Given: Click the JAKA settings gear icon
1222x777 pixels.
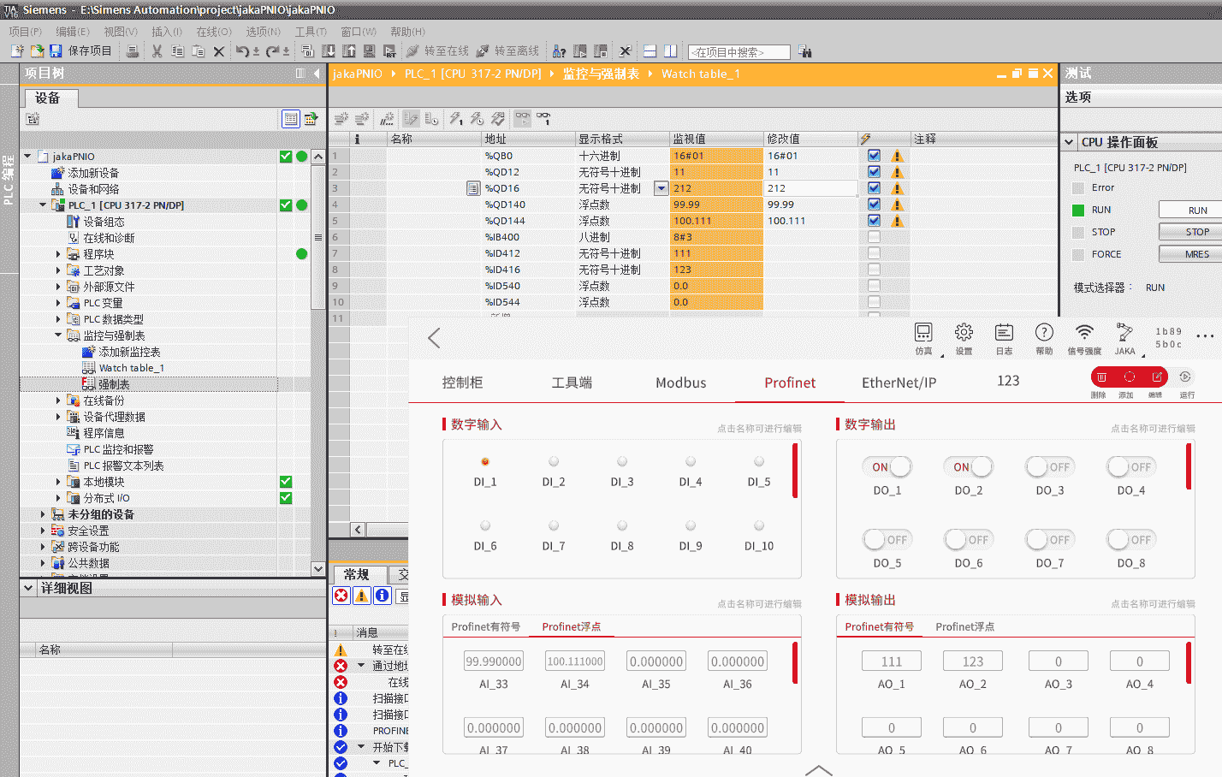Looking at the screenshot, I should coord(964,333).
